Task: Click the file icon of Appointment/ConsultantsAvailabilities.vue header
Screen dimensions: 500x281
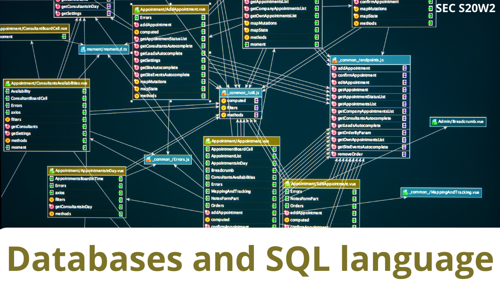Action: pos(7,83)
